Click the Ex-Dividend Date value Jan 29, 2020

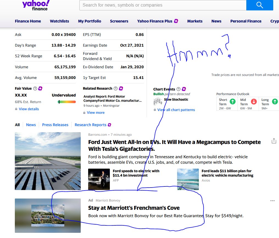pyautogui.click(x=132, y=67)
